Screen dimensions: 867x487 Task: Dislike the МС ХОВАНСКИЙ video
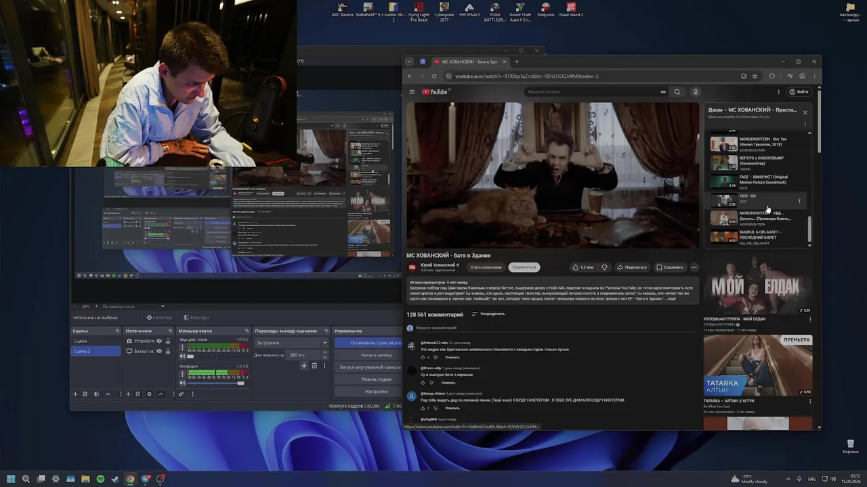pyautogui.click(x=604, y=267)
